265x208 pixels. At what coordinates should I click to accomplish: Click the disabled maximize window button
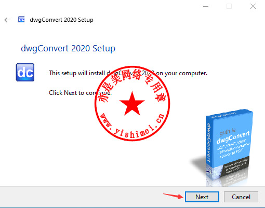pyautogui.click(x=229, y=6)
